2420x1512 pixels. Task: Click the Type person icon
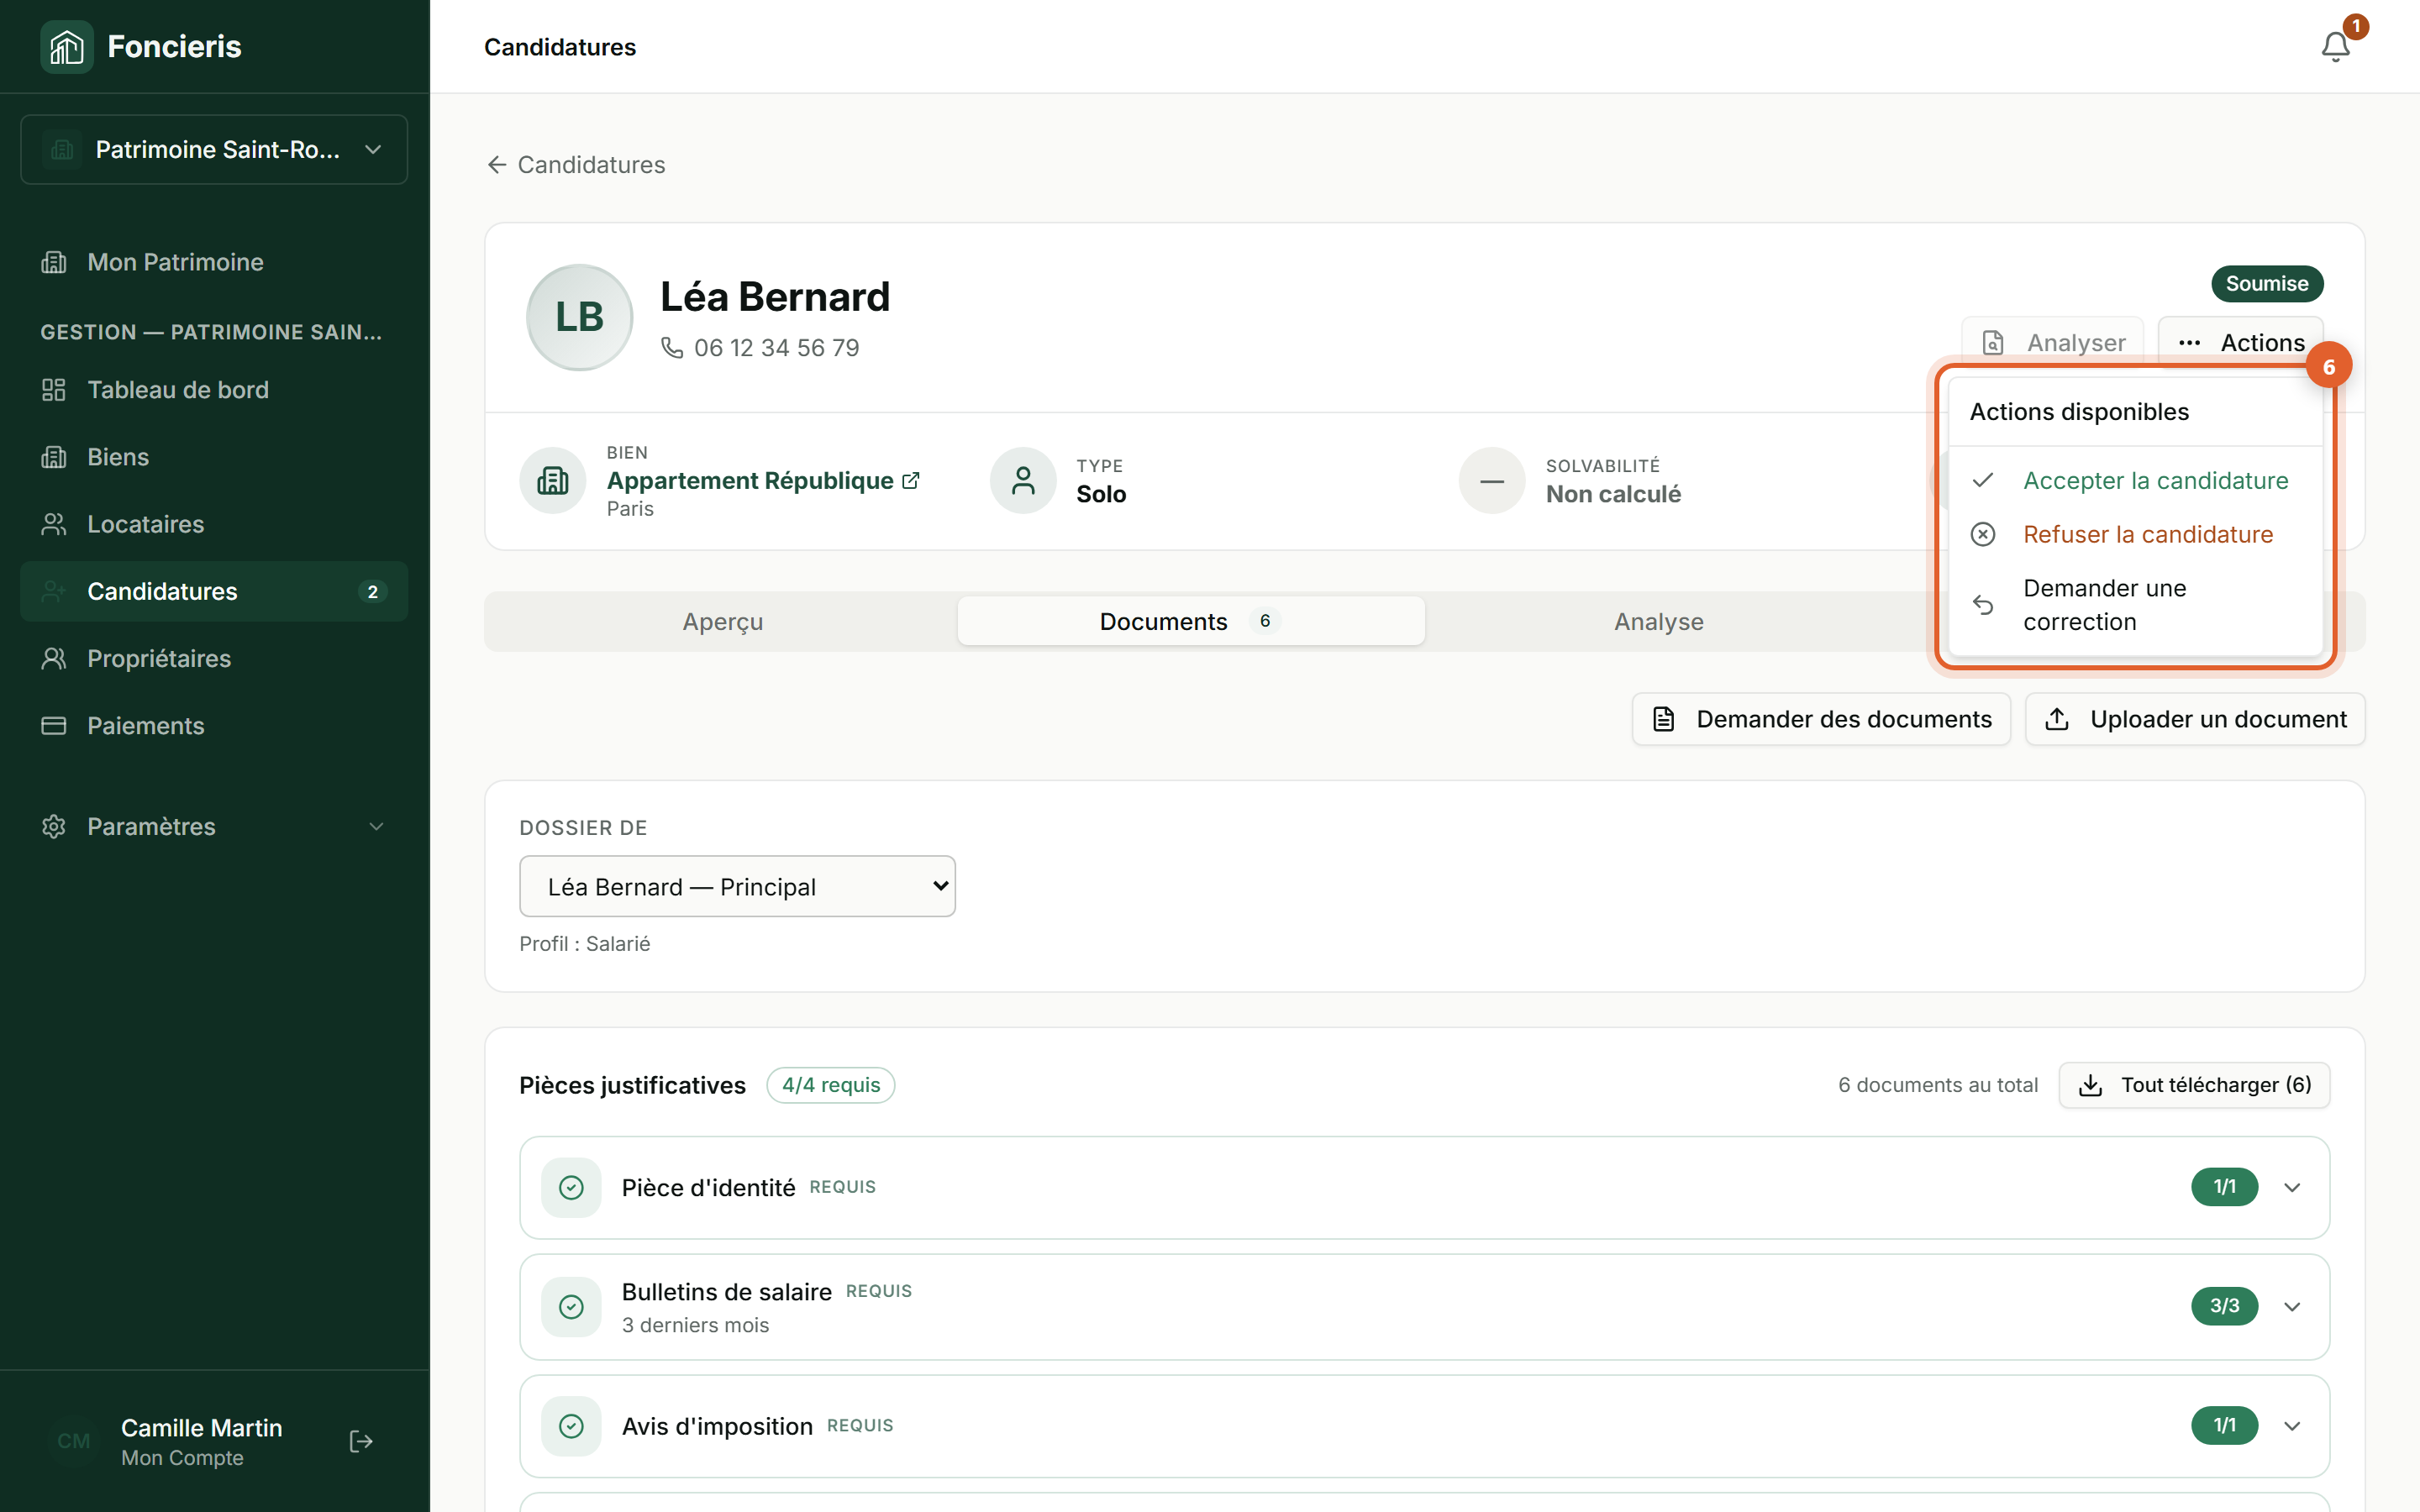pyautogui.click(x=1023, y=481)
